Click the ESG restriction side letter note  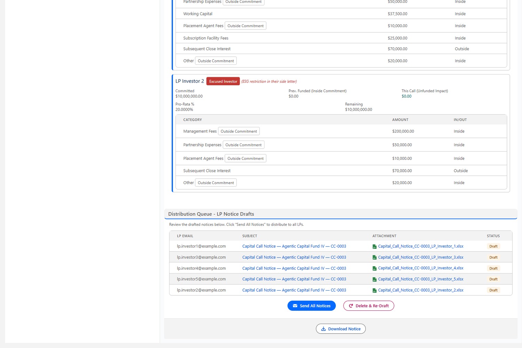pos(269,81)
